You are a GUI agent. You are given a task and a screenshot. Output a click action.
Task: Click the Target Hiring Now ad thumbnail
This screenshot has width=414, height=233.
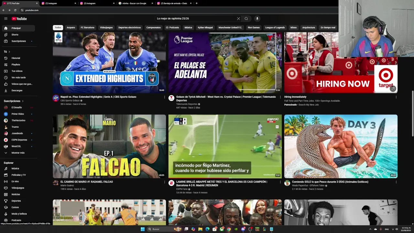(x=341, y=62)
